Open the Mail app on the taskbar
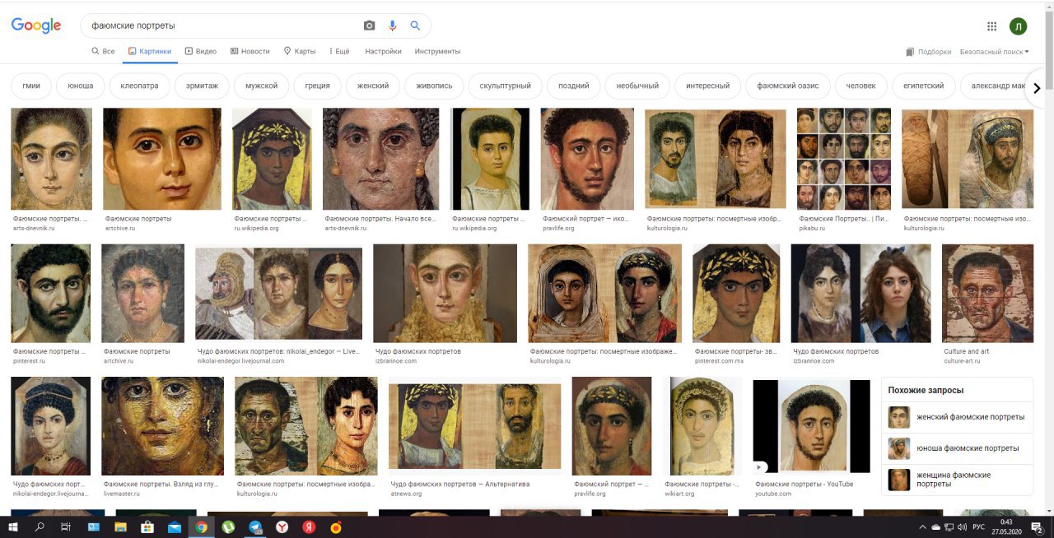This screenshot has height=538, width=1054. click(x=175, y=527)
